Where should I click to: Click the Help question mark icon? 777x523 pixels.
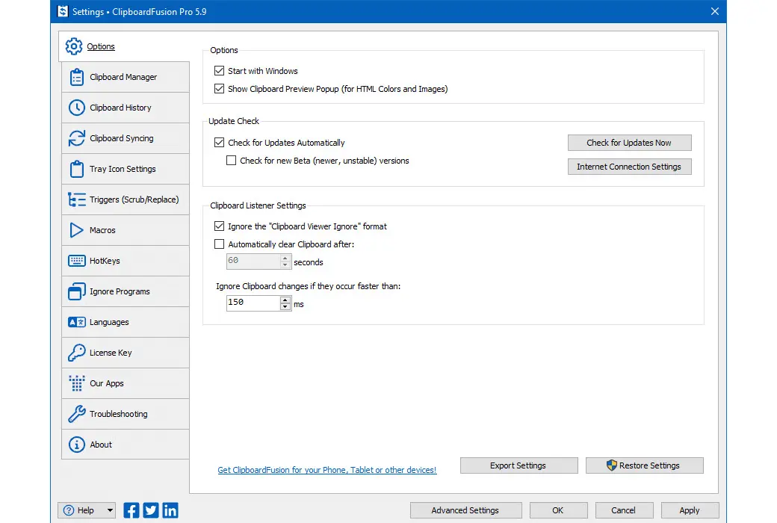69,510
